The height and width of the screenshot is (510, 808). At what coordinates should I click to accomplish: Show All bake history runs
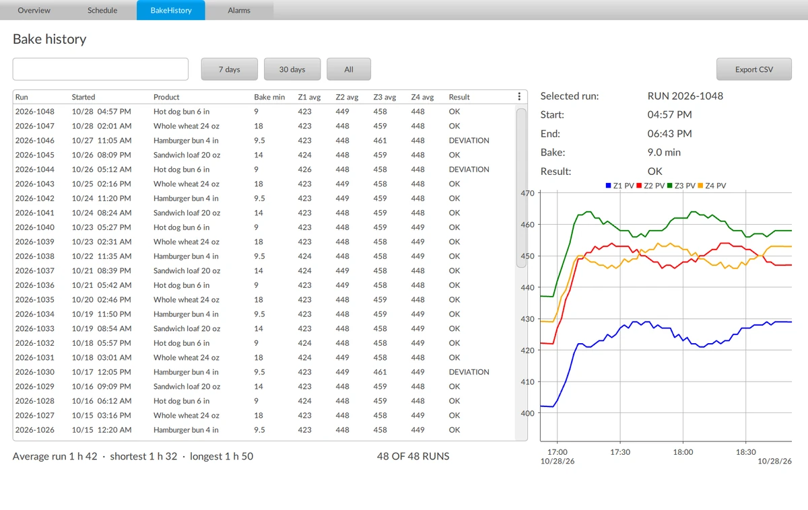click(x=349, y=69)
